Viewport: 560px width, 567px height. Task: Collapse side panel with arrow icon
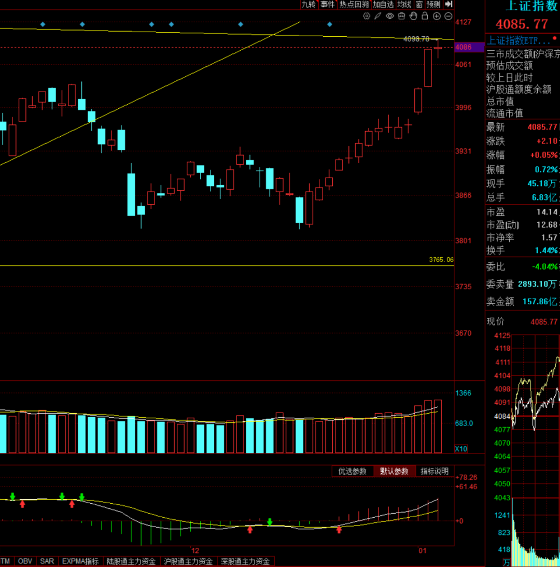pyautogui.click(x=449, y=4)
